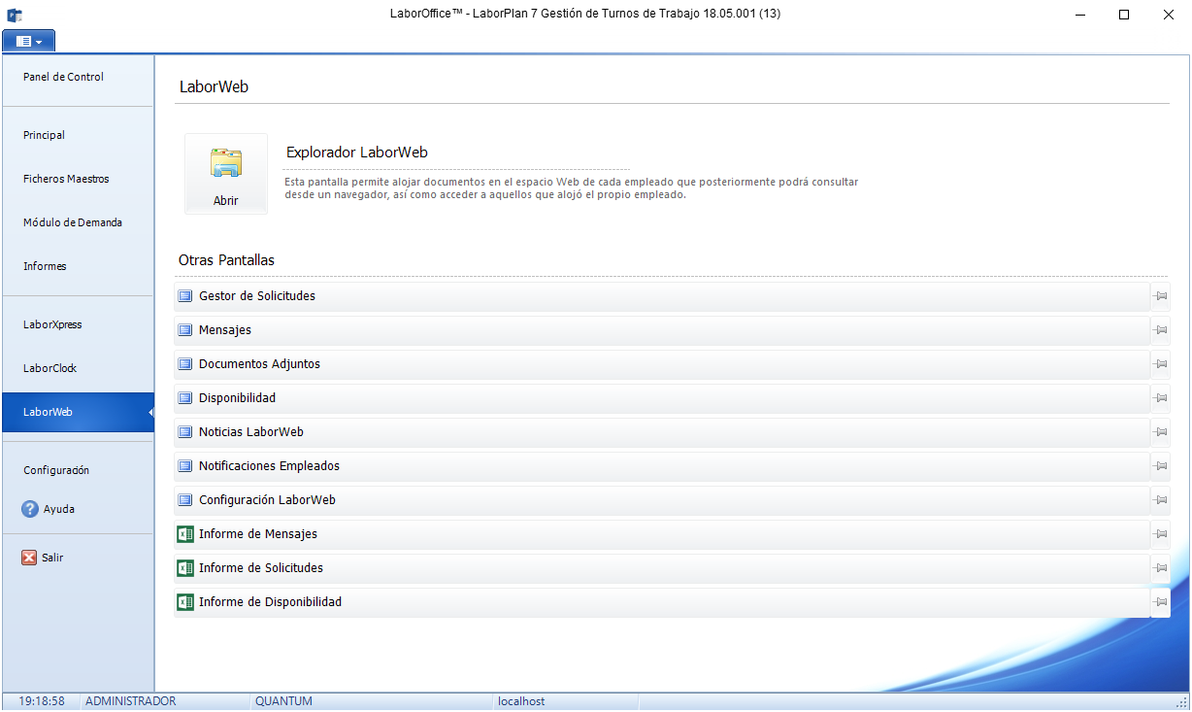Image resolution: width=1192 pixels, height=712 pixels.
Task: Pin the Noticias LaborWeb row
Action: 1160,432
